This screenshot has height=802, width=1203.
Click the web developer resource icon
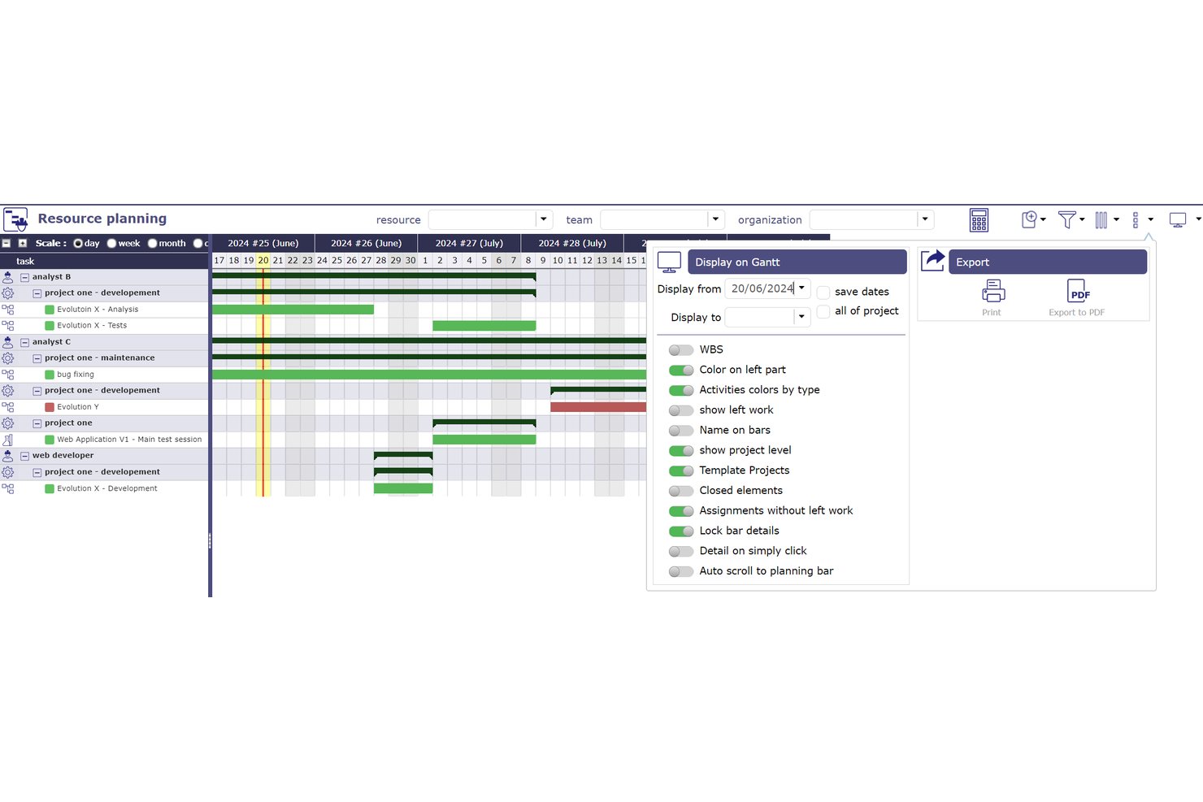point(8,456)
